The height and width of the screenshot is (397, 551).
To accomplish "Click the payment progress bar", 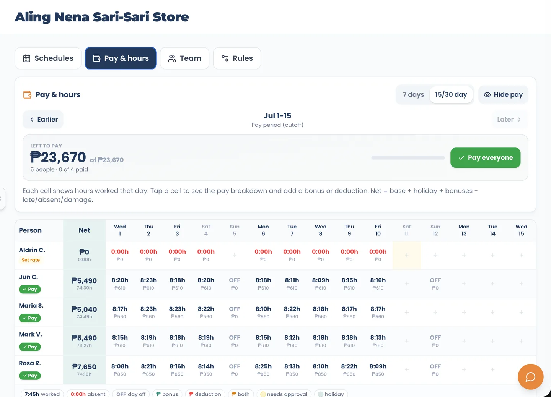I will [x=408, y=157].
